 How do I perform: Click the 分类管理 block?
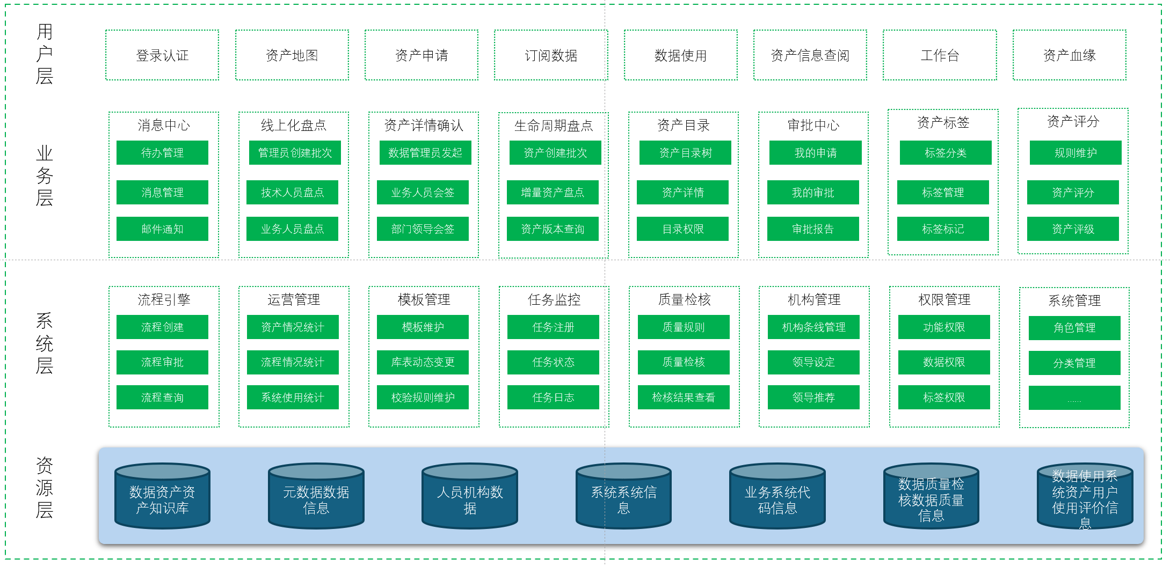(x=1074, y=363)
